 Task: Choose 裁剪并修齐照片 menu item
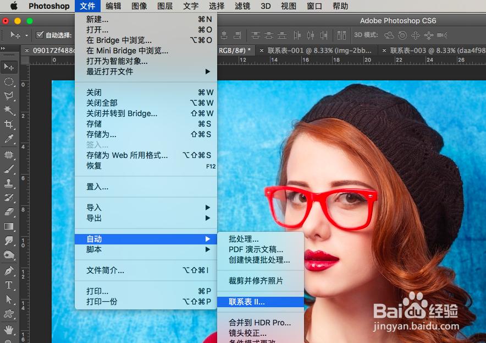pyautogui.click(x=261, y=281)
